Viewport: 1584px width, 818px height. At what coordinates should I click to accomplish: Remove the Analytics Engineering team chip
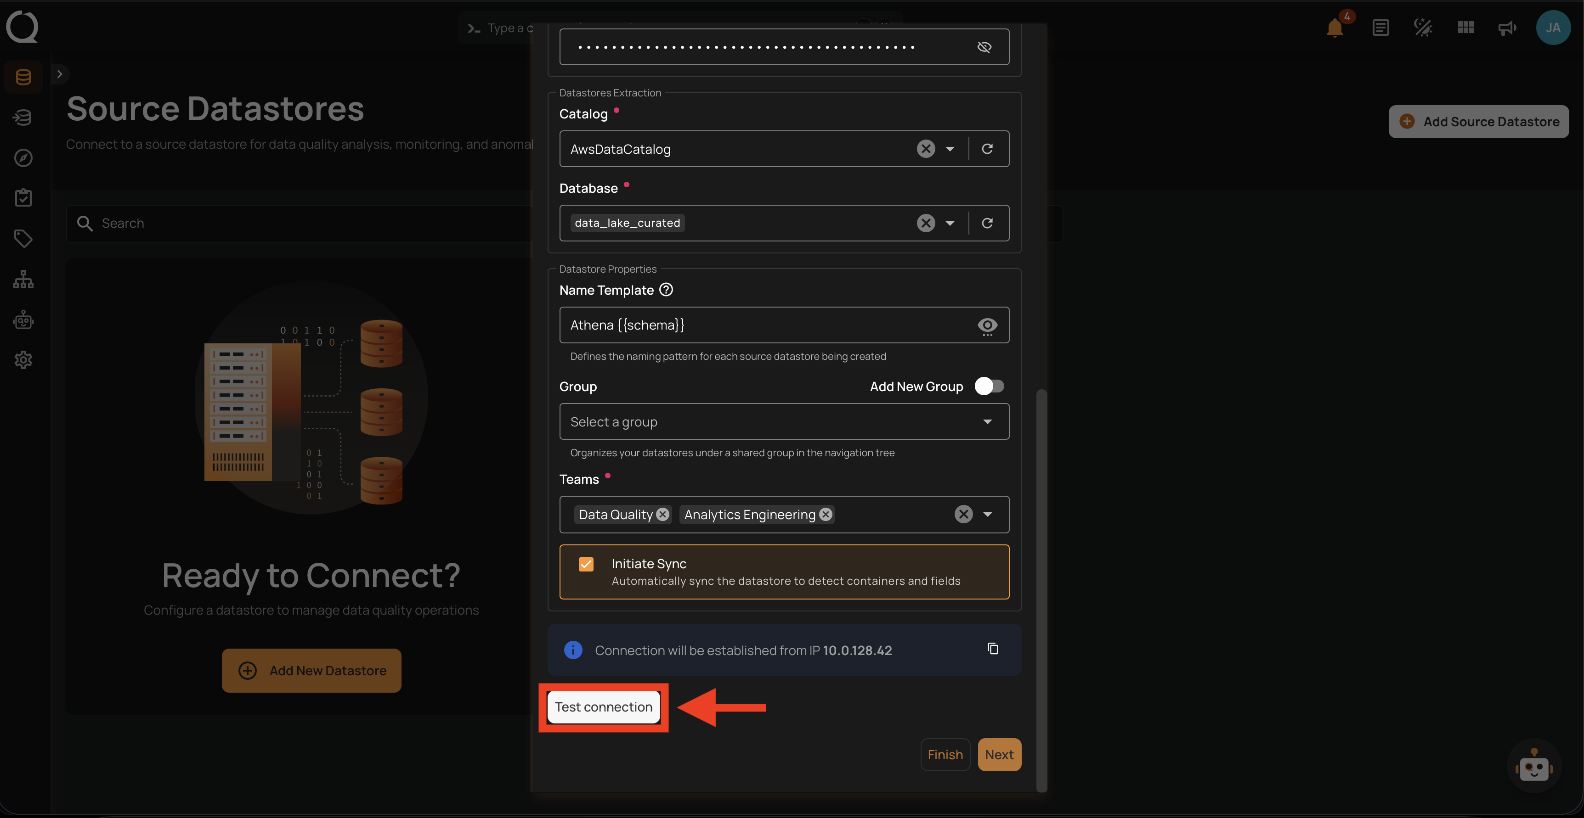click(826, 515)
